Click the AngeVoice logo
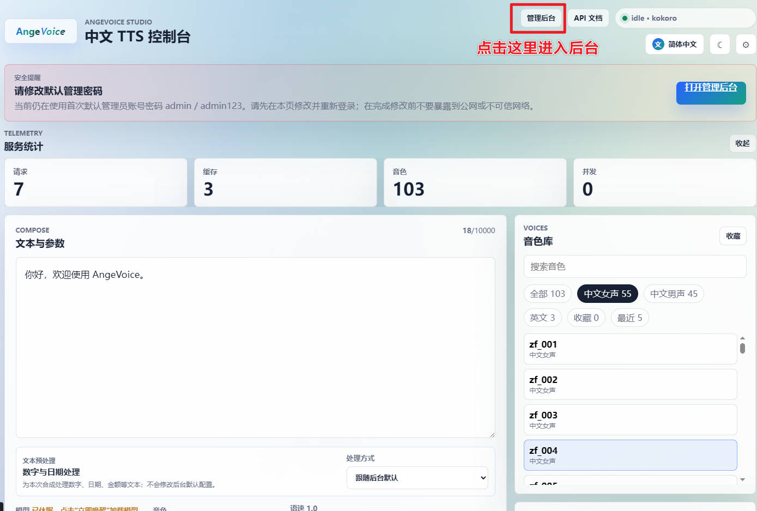Screen dimensions: 757x511 [41, 32]
